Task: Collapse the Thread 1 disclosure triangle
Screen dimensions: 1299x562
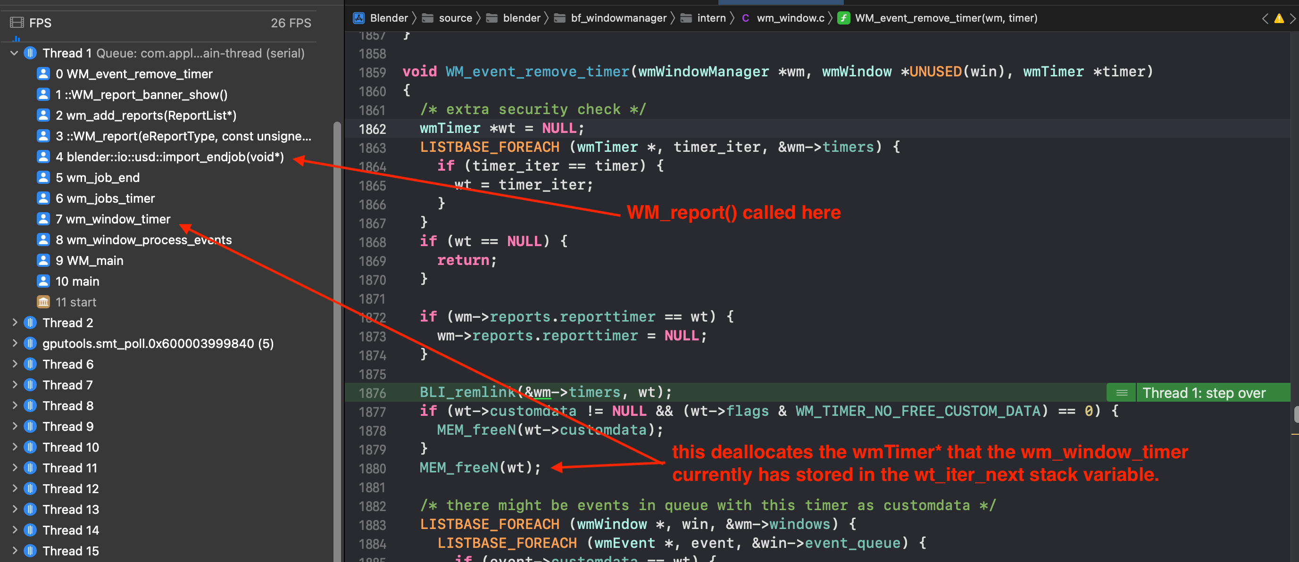Action: pyautogui.click(x=14, y=53)
